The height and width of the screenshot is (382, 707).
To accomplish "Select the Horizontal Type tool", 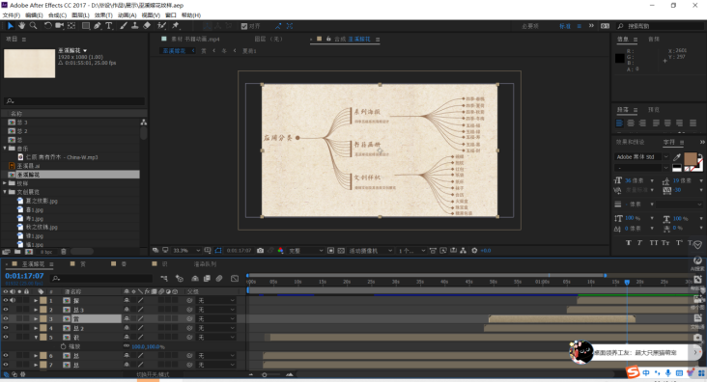I will click(x=109, y=26).
